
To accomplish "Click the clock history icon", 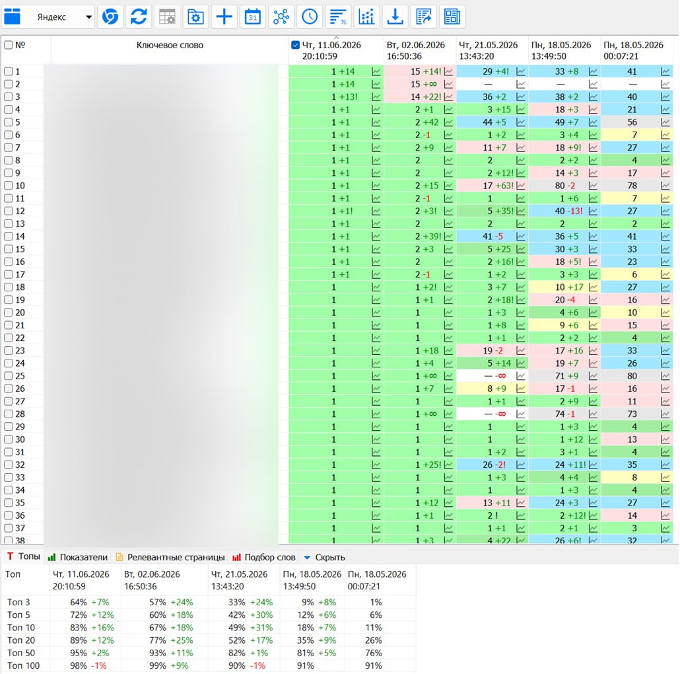I will (310, 17).
